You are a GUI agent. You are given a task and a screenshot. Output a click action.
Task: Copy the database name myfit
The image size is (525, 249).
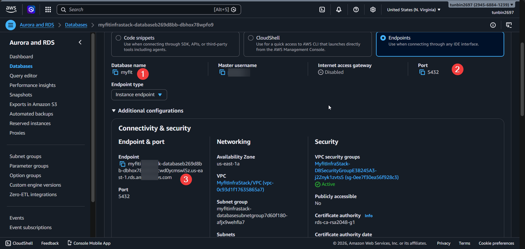click(x=115, y=72)
